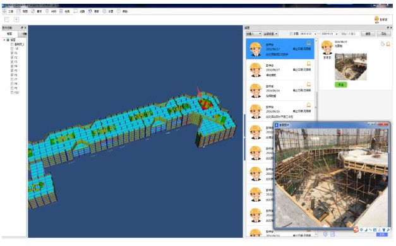Click the enlarged photo in the image viewer window
The width and height of the screenshot is (396, 246).
[x=332, y=178]
